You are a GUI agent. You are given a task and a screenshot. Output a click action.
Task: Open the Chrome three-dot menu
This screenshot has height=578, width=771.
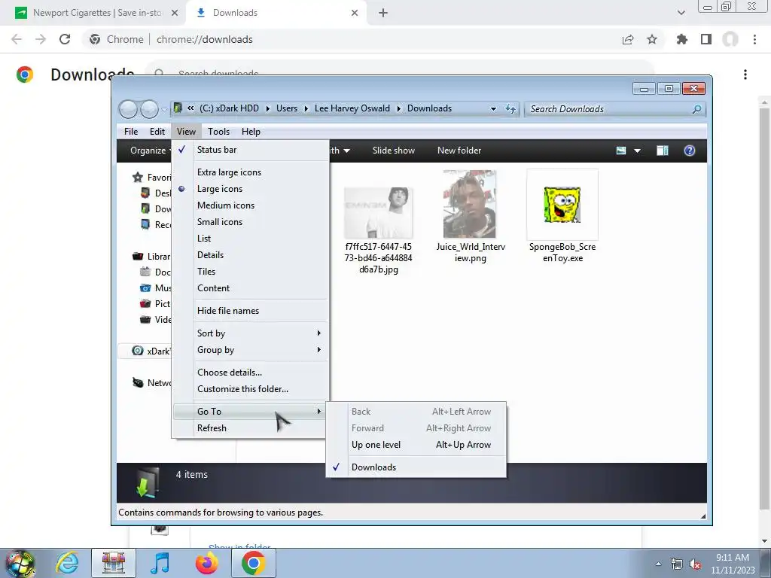(x=754, y=39)
